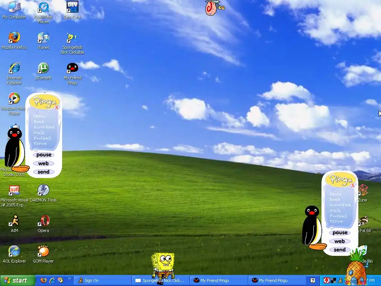Open the My Computer desktop icon
Image resolution: width=381 pixels, height=286 pixels.
pyautogui.click(x=14, y=10)
